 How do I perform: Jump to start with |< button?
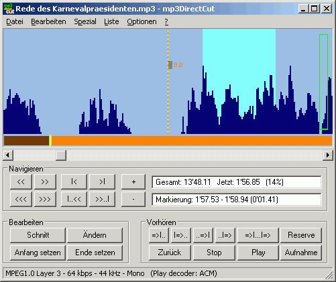(74, 182)
